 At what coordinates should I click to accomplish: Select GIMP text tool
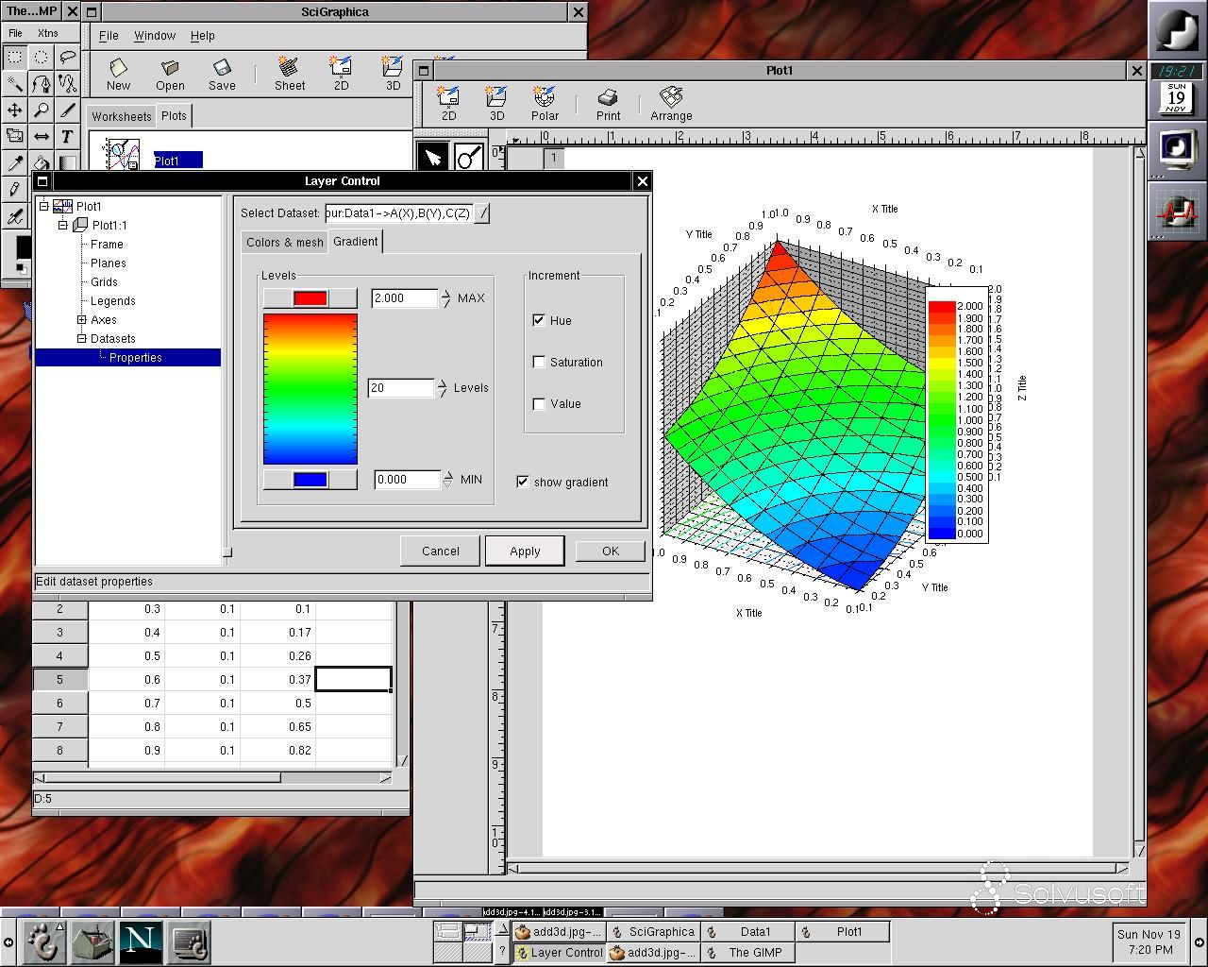pyautogui.click(x=67, y=136)
